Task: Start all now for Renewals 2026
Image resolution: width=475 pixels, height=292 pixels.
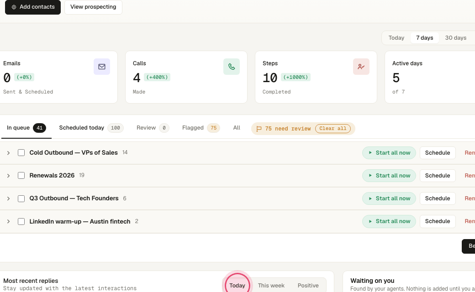Action: click(x=389, y=176)
